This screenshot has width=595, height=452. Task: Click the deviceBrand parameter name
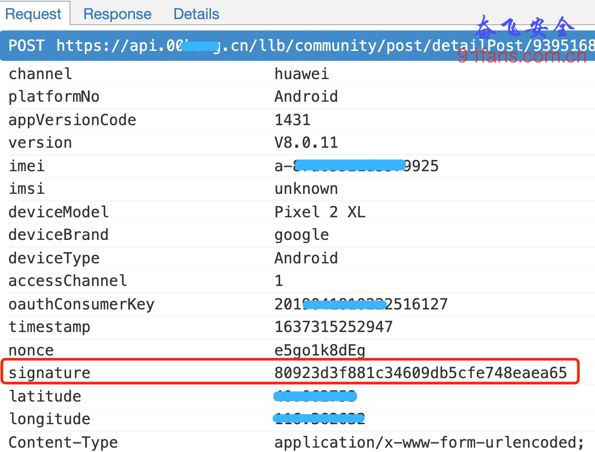click(x=59, y=235)
